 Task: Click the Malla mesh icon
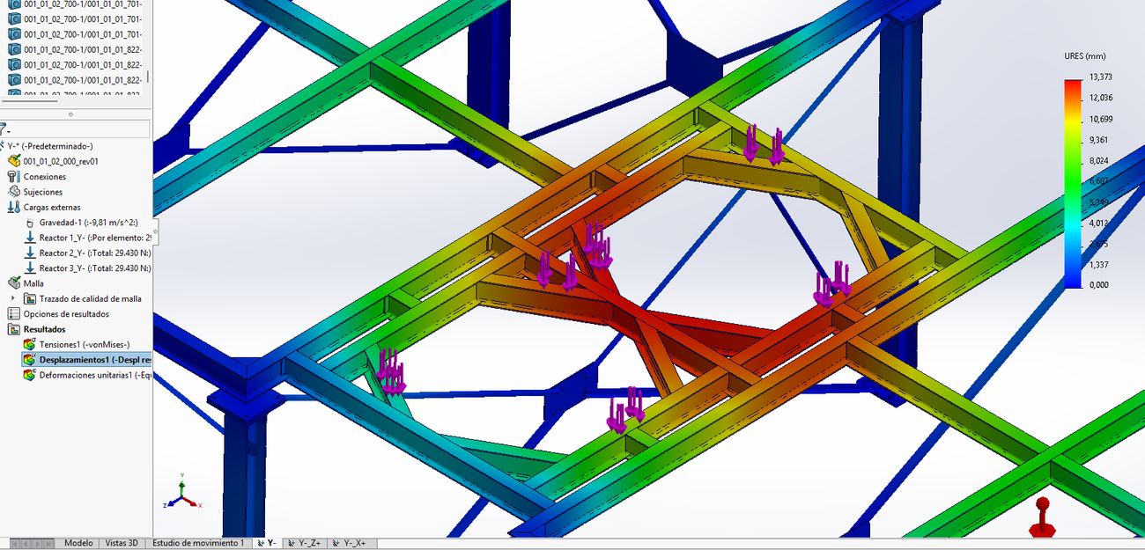(14, 283)
